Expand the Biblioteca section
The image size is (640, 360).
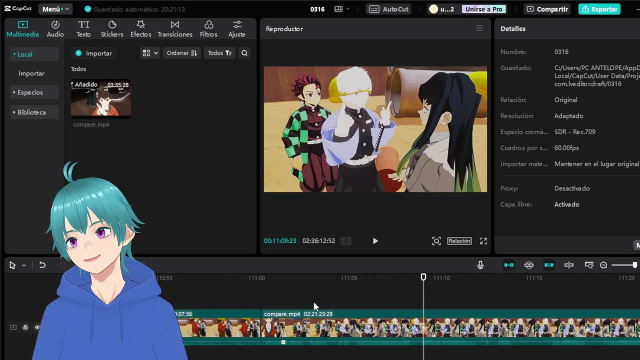[x=34, y=112]
